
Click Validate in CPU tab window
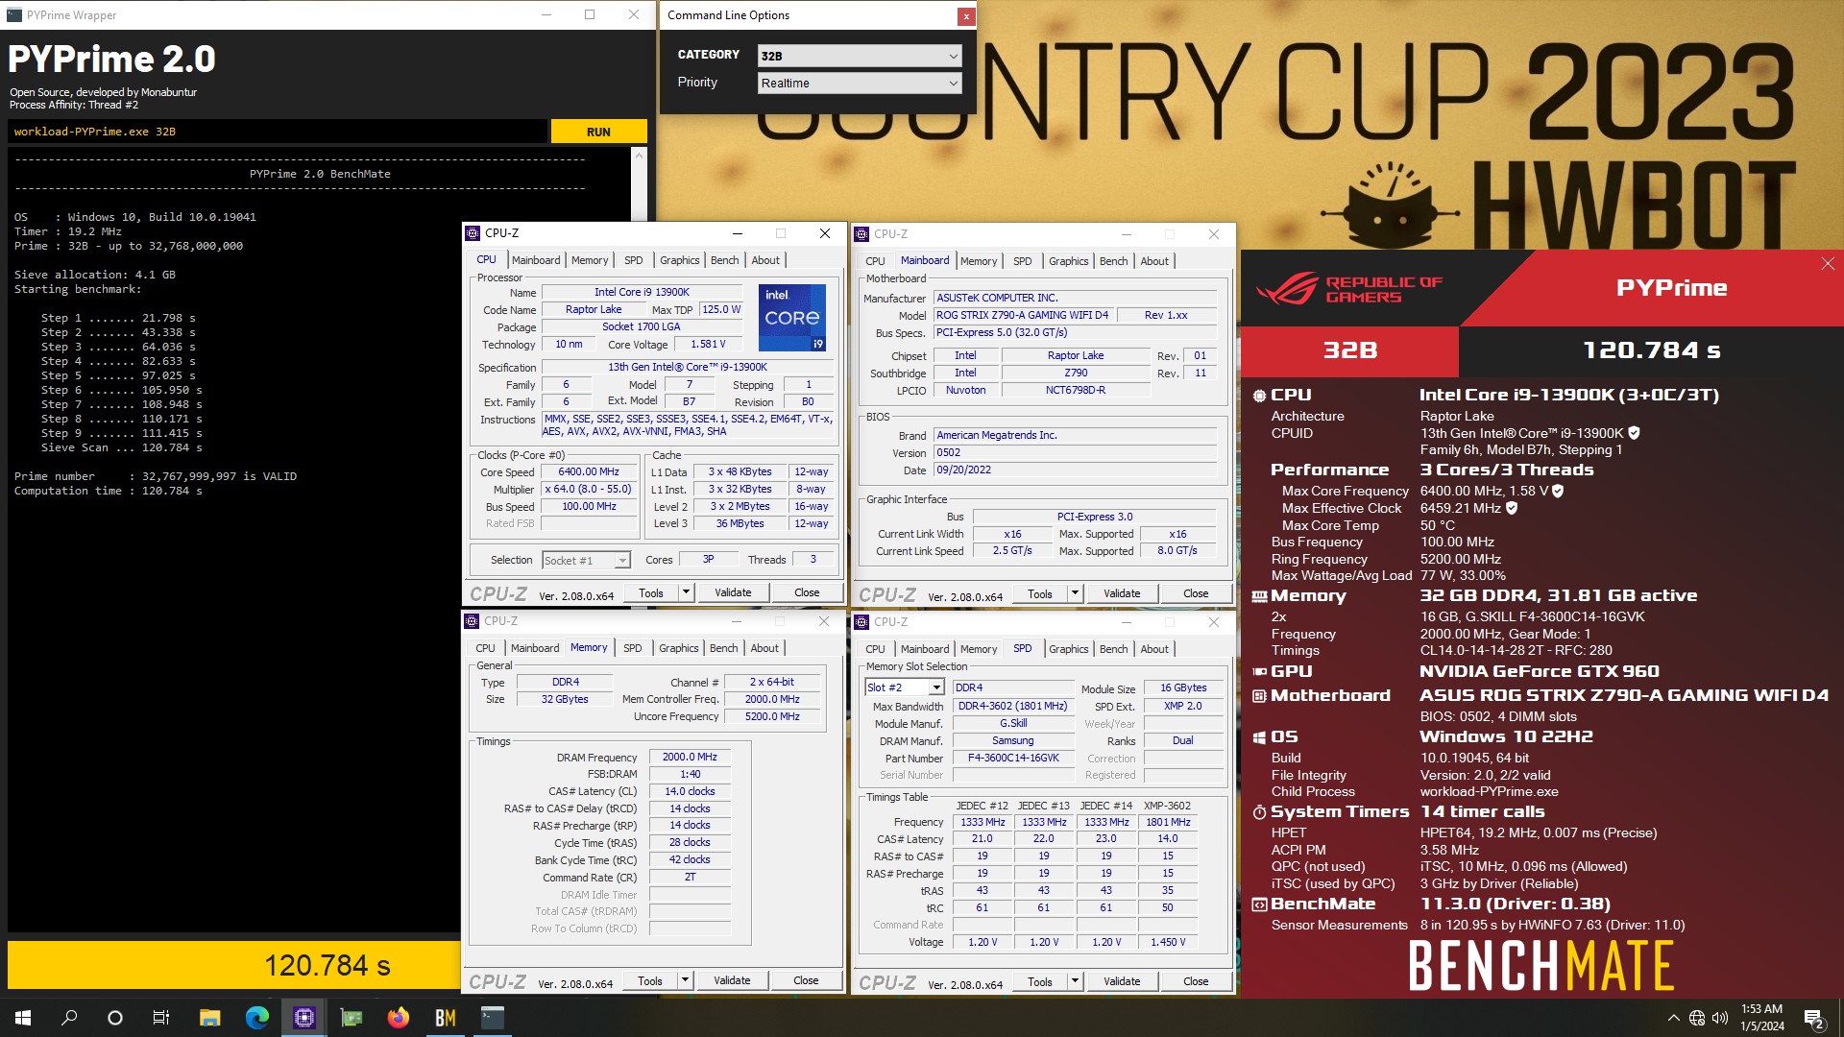733,593
